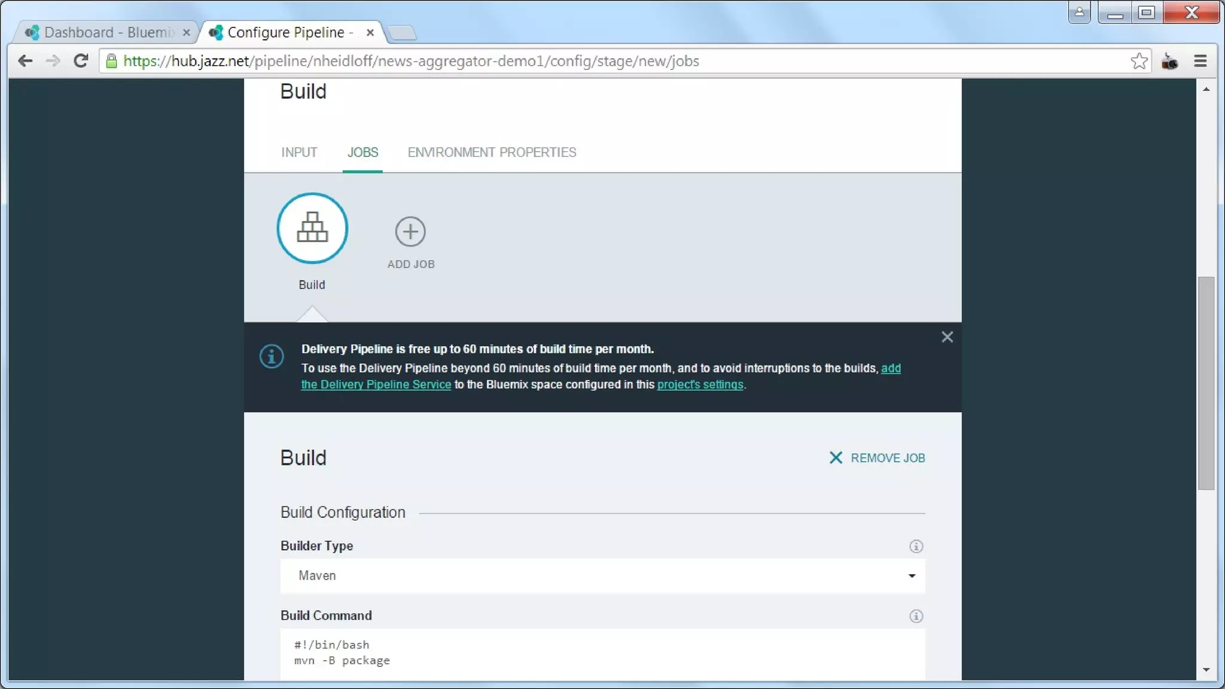Open the Builder Type Maven dropdown
The height and width of the screenshot is (689, 1225).
pos(602,575)
